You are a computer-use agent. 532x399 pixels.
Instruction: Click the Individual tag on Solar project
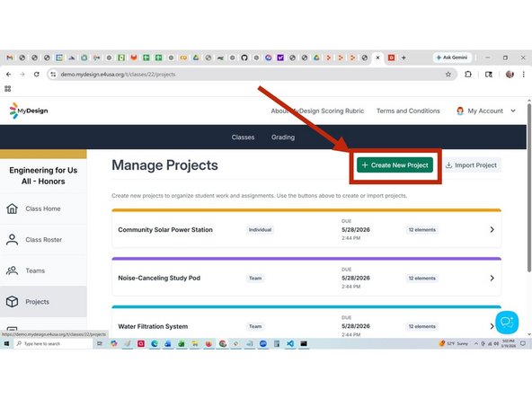click(260, 230)
